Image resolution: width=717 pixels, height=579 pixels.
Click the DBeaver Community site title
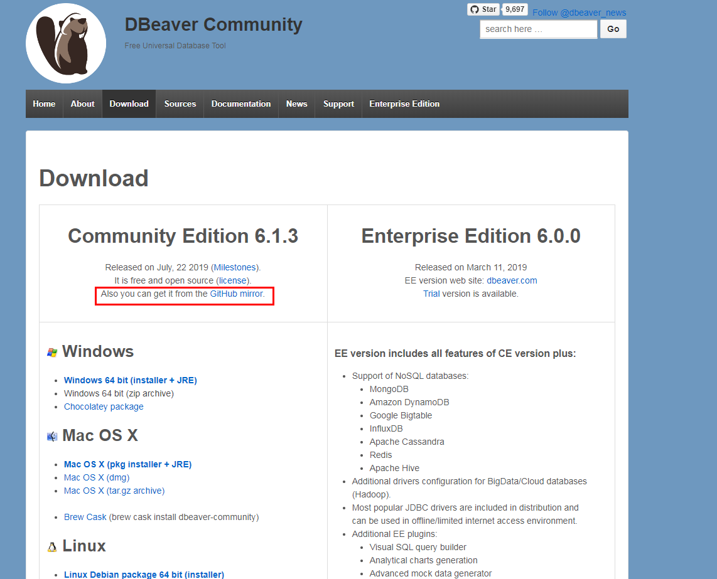click(213, 24)
